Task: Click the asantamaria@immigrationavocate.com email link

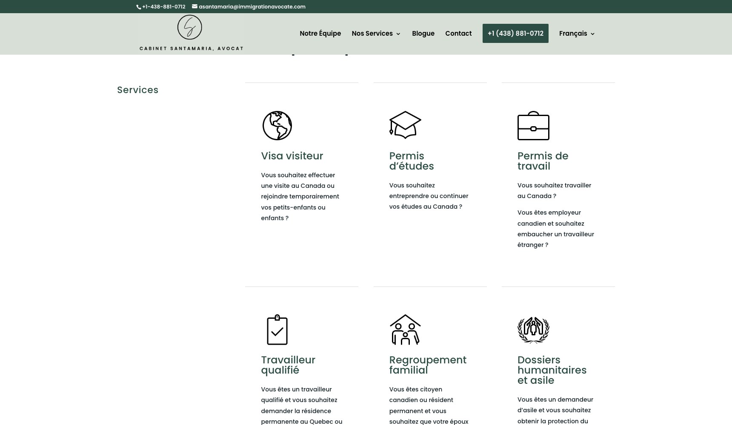Action: (252, 7)
